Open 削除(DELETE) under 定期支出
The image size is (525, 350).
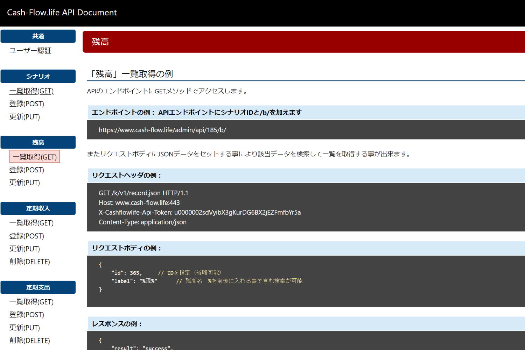point(30,341)
